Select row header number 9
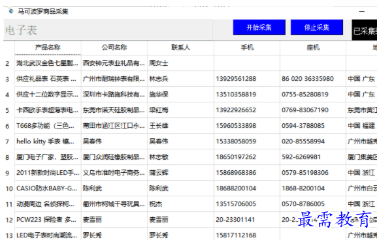Screen dimensions: 377x240 7,173
